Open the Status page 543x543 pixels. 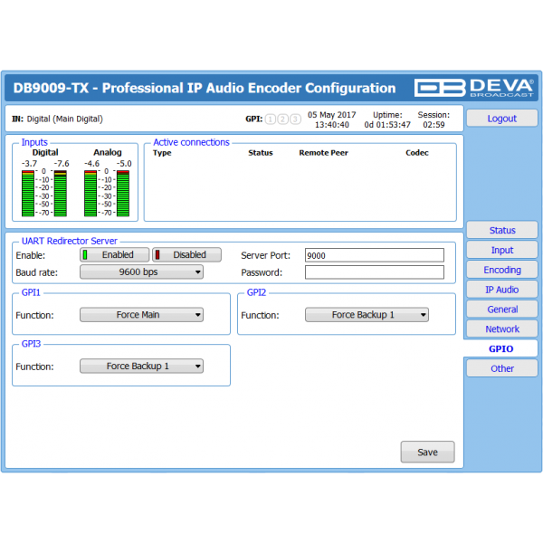click(x=501, y=230)
